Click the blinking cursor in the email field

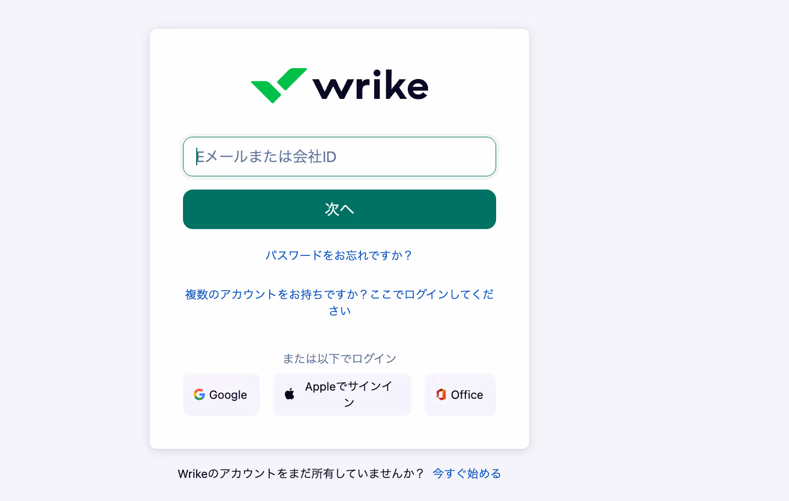point(197,157)
